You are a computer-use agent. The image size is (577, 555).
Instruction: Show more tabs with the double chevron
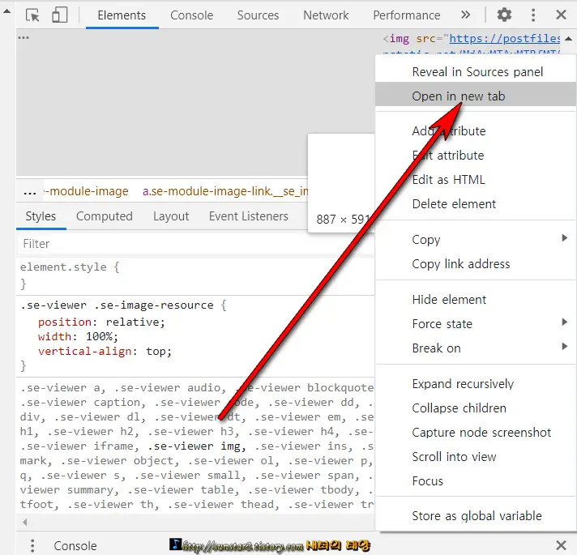pyautogui.click(x=465, y=15)
